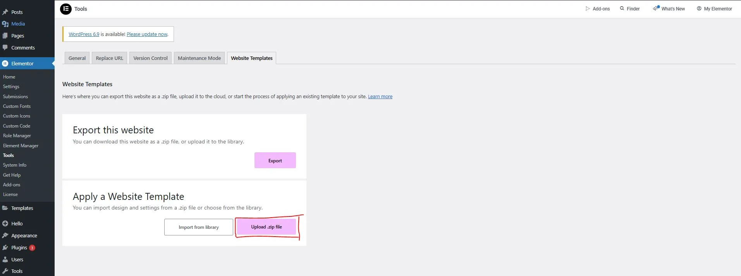Open the Users icon in sidebar

tap(5, 259)
